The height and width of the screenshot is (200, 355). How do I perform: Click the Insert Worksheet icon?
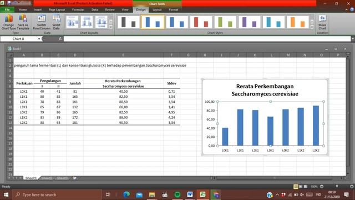74,178
